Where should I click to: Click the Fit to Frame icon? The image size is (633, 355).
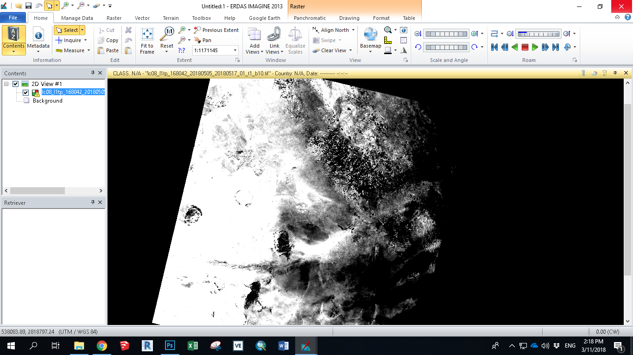[x=147, y=35]
